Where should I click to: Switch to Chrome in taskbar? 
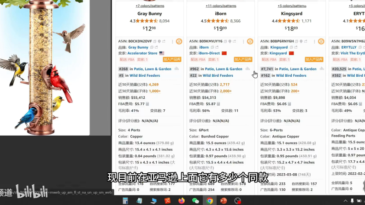[x=210, y=200]
